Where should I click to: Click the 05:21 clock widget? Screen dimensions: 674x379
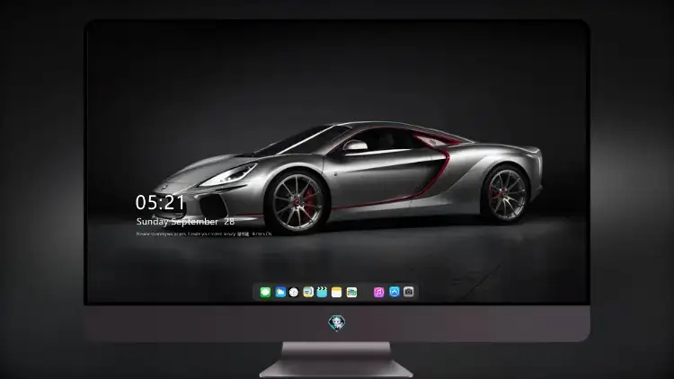160,202
